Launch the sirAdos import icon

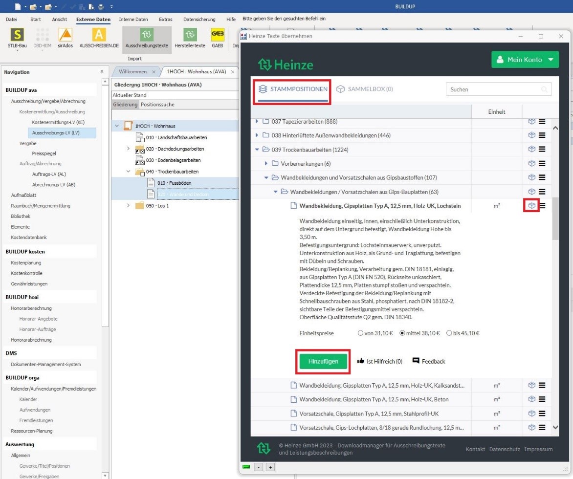(65, 38)
